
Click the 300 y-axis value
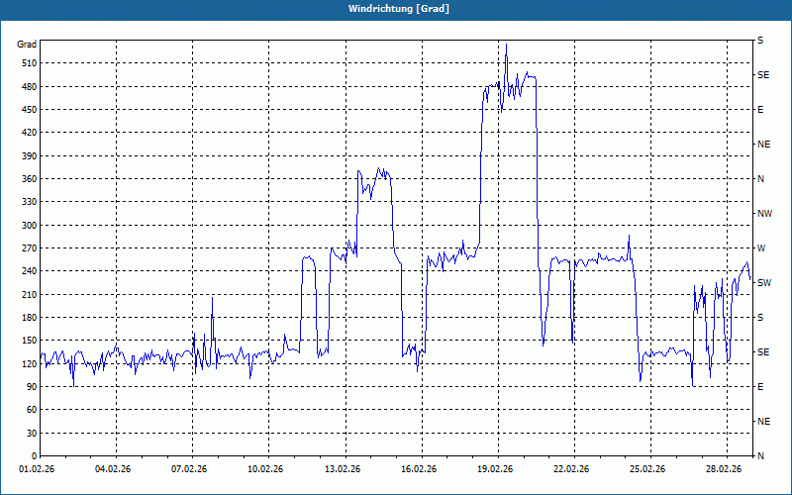pos(30,226)
